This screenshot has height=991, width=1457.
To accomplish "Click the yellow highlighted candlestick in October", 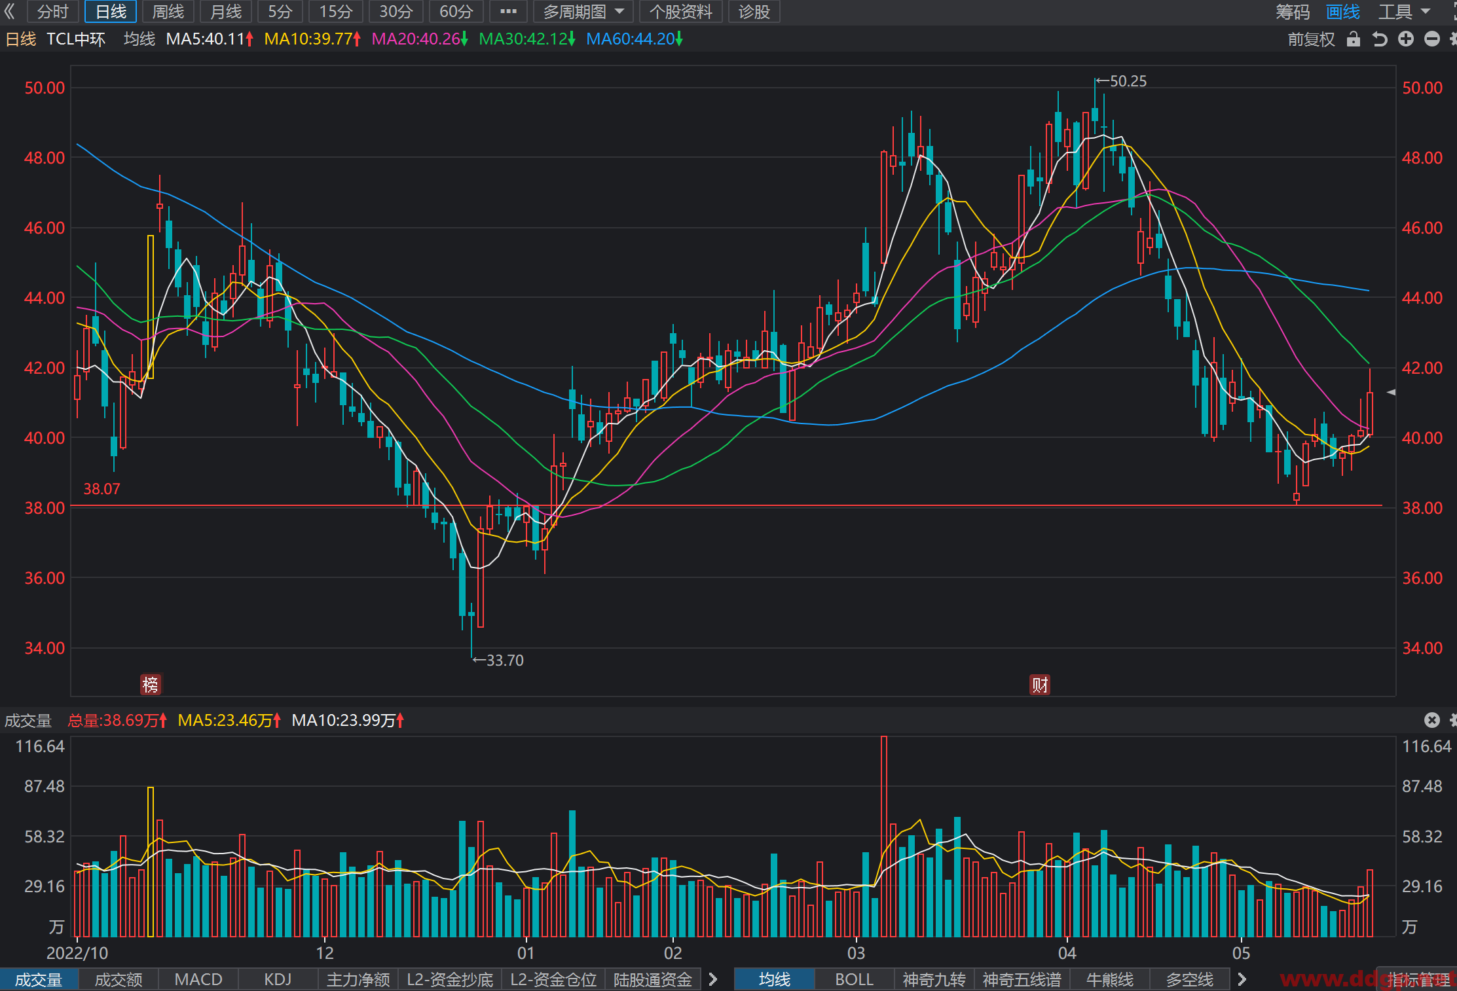I will pos(151,307).
